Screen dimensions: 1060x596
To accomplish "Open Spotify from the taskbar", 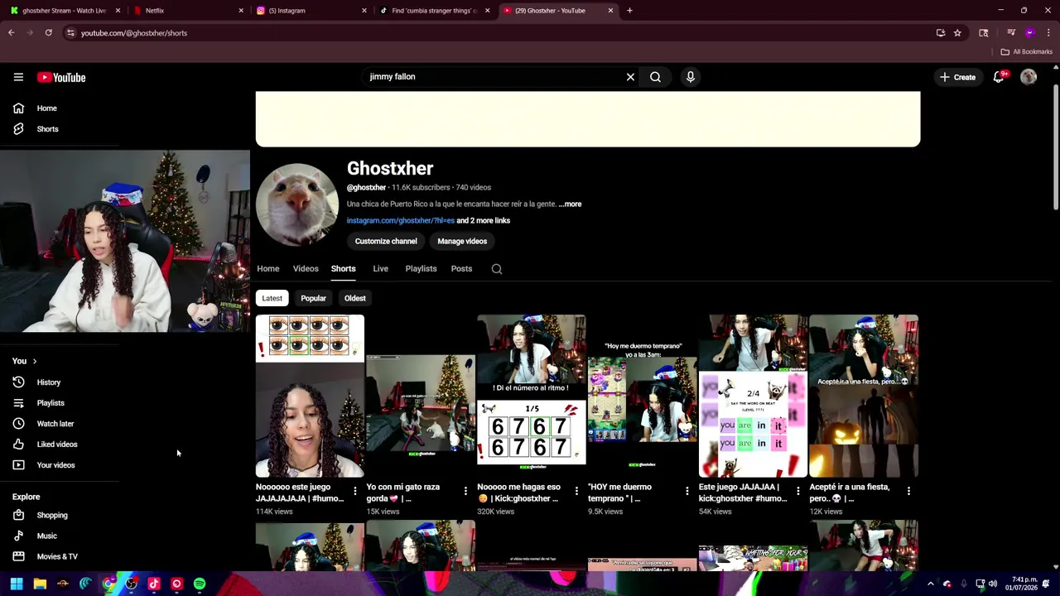I will click(x=200, y=584).
